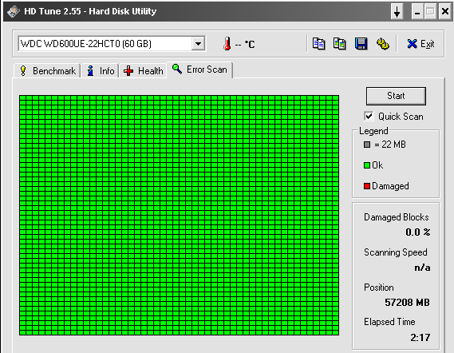454x353 pixels.
Task: Uncheck the Quick Scan checkbox
Action: click(x=369, y=117)
